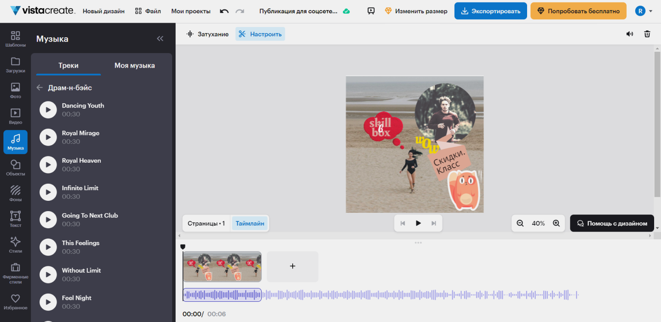
Task: Open the Затухание fade settings
Action: (207, 34)
